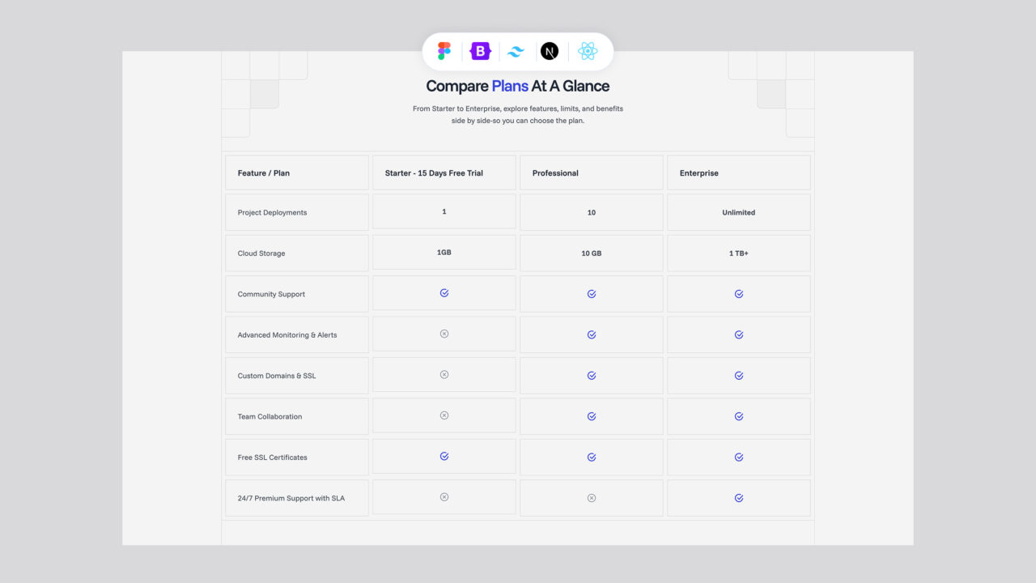The image size is (1036, 583).
Task: Click the Cloud Storage feature label
Action: coord(261,253)
